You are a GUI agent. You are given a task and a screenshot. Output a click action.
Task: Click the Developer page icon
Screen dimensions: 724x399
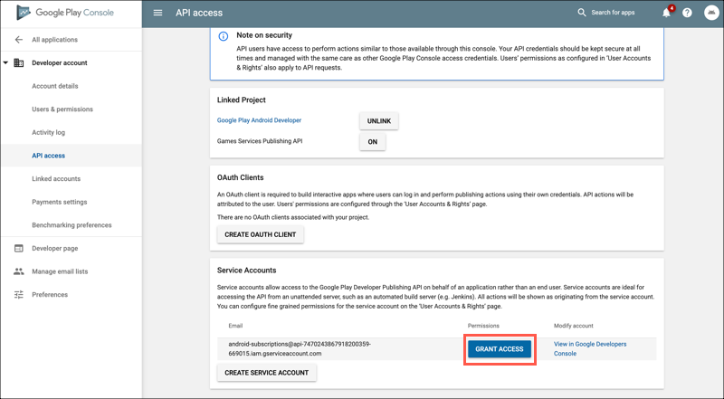[19, 248]
